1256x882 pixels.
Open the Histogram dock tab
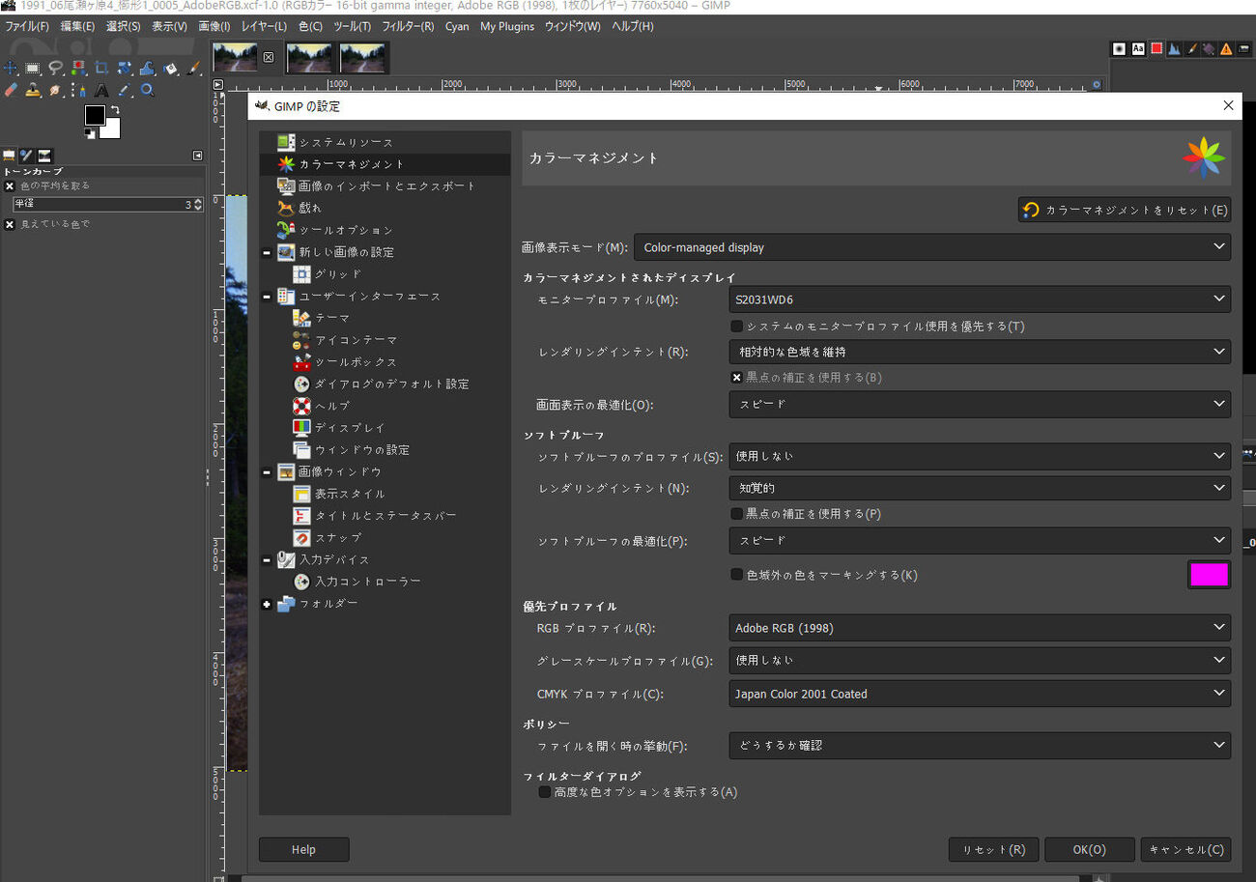(1174, 48)
